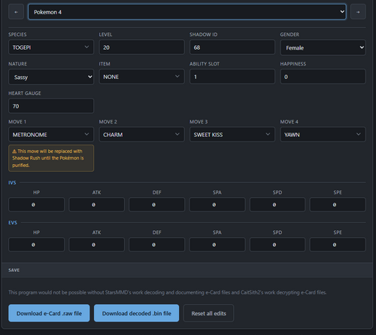The width and height of the screenshot is (376, 335).
Task: Edit the EVs SPE field
Action: coord(338,245)
